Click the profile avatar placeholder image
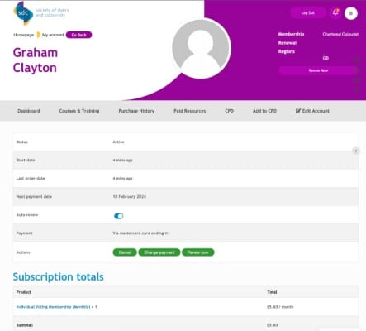Viewport: 366px width, 331px height. coord(201,49)
